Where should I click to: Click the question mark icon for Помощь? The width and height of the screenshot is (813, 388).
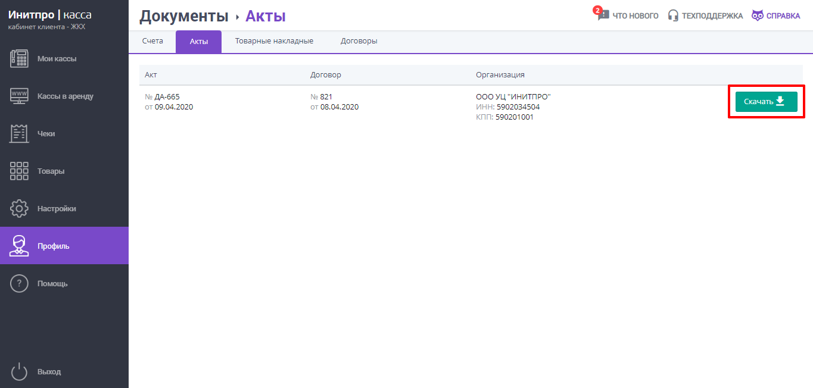pyautogui.click(x=19, y=283)
